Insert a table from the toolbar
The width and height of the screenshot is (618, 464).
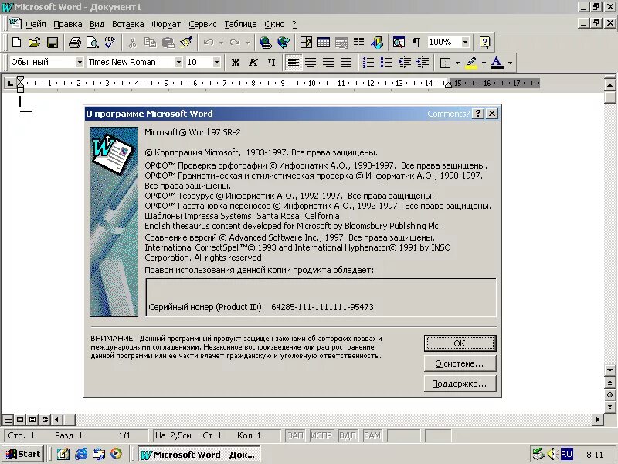(x=324, y=43)
